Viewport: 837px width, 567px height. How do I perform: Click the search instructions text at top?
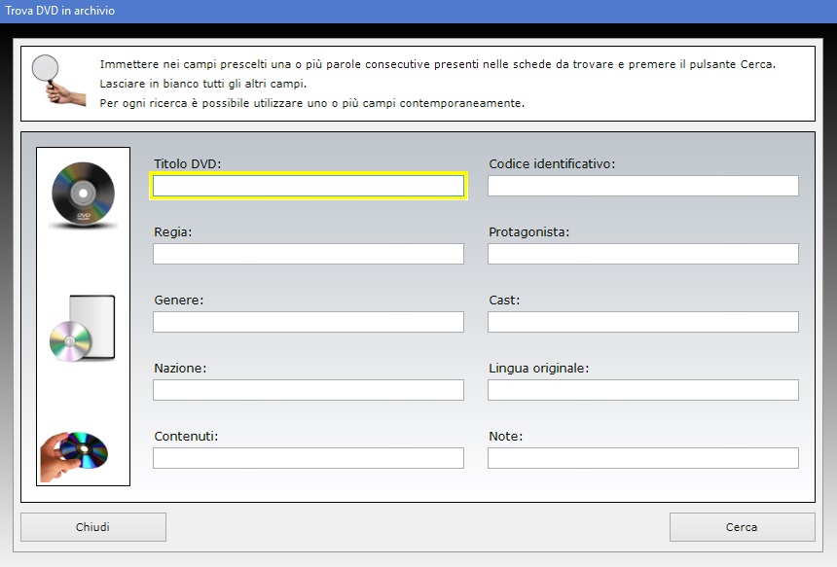[438, 84]
